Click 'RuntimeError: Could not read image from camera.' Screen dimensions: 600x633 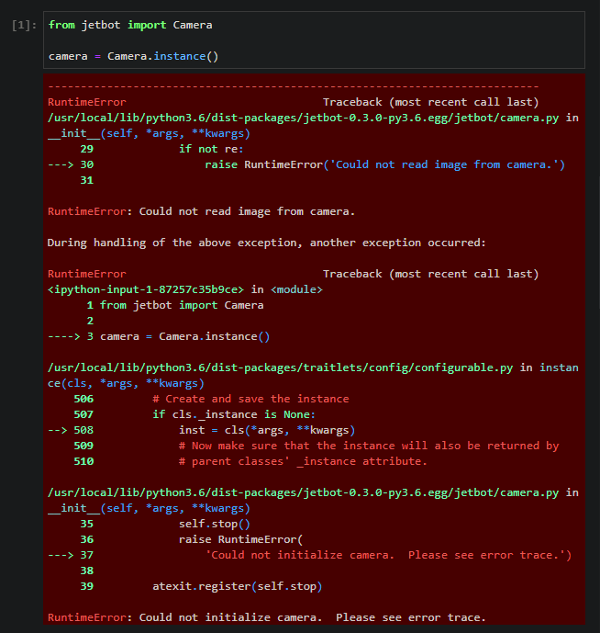coord(201,211)
